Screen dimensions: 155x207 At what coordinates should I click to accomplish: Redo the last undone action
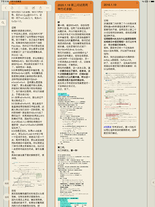(19, 8)
